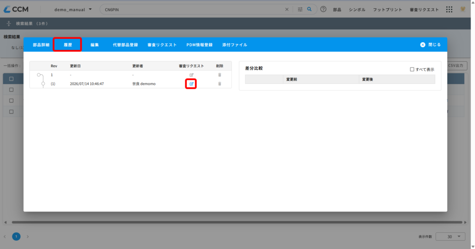Run search with magnifier icon
This screenshot has height=249, width=475.
[309, 9]
